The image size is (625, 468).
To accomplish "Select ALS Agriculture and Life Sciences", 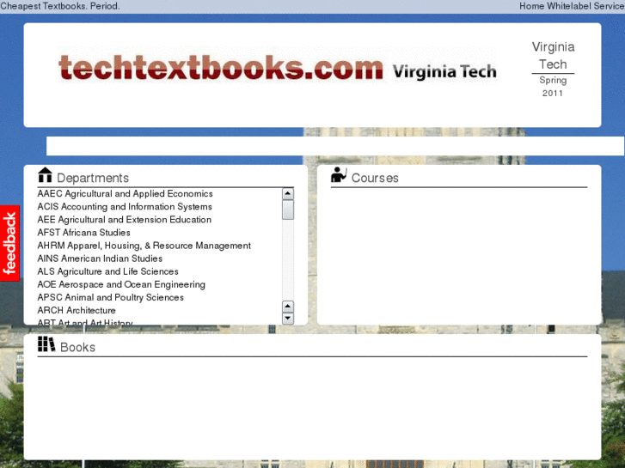I will (108, 271).
